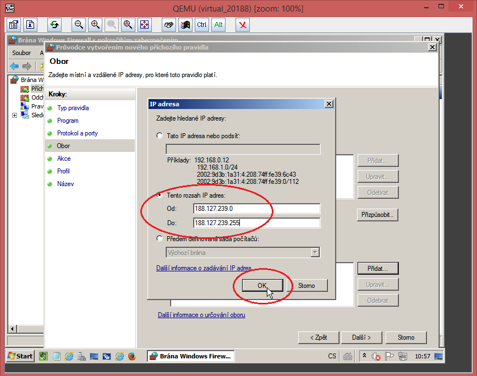The width and height of the screenshot is (477, 376).
Task: Zoom out the VNC view
Action: (x=79, y=25)
